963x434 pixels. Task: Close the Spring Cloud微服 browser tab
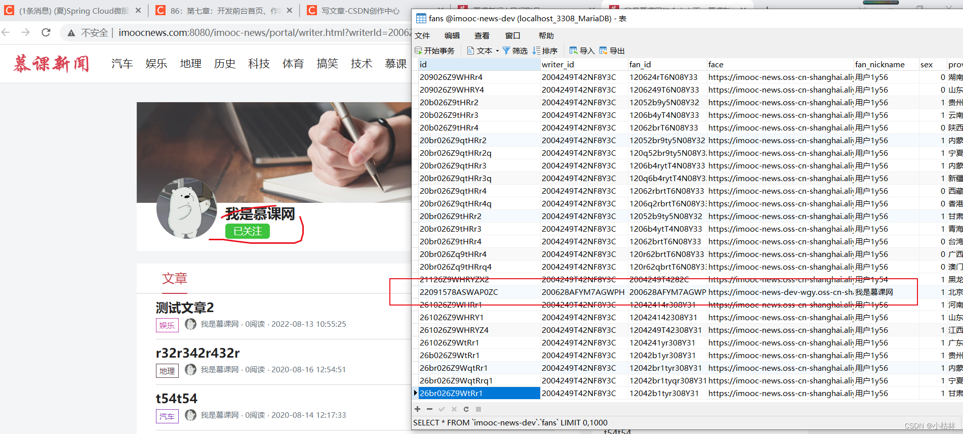click(138, 10)
